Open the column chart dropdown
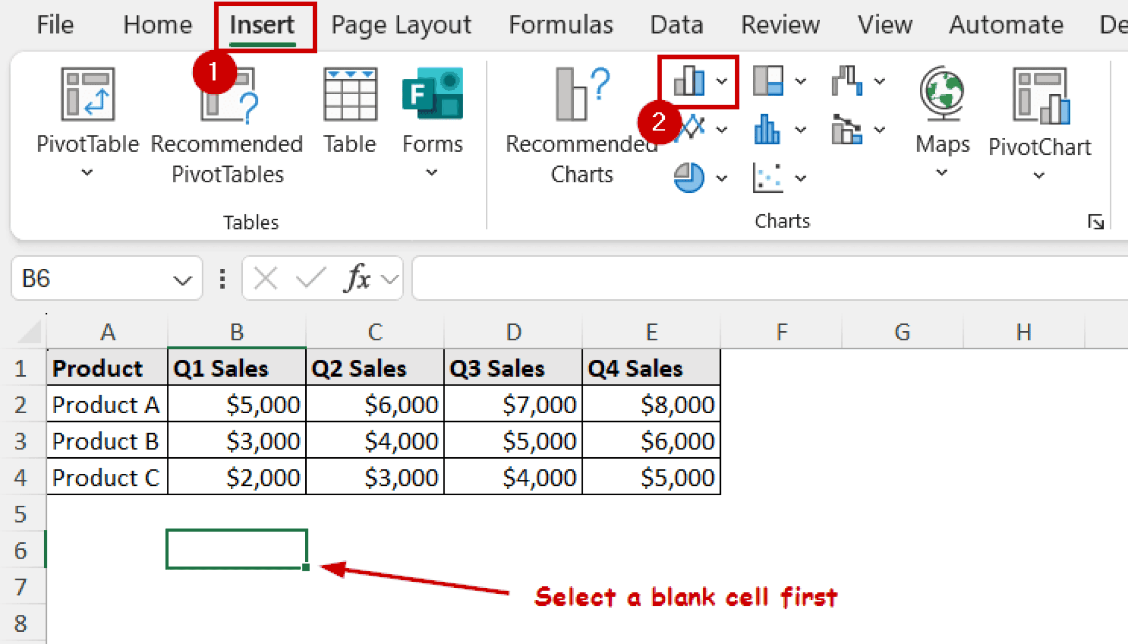The image size is (1128, 644). [722, 82]
